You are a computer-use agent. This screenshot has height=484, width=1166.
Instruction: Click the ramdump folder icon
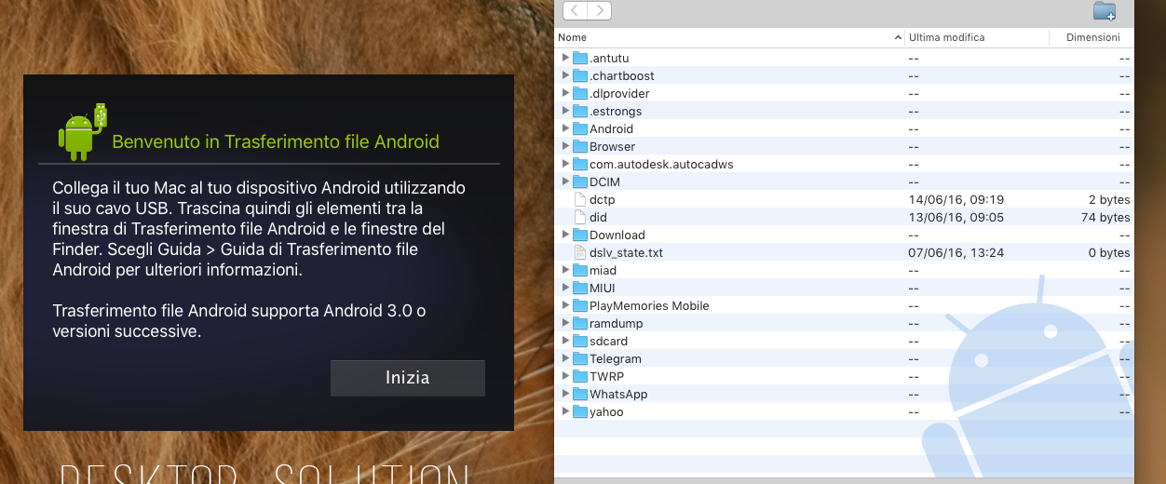coord(580,323)
